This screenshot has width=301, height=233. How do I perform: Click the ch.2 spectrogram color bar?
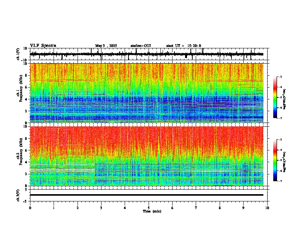[x=275, y=160]
